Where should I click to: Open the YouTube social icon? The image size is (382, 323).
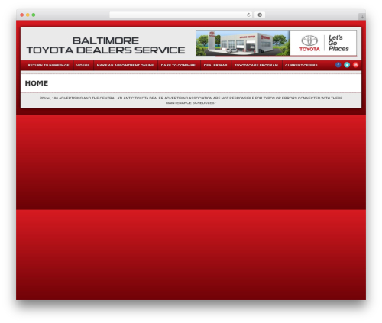tap(355, 65)
